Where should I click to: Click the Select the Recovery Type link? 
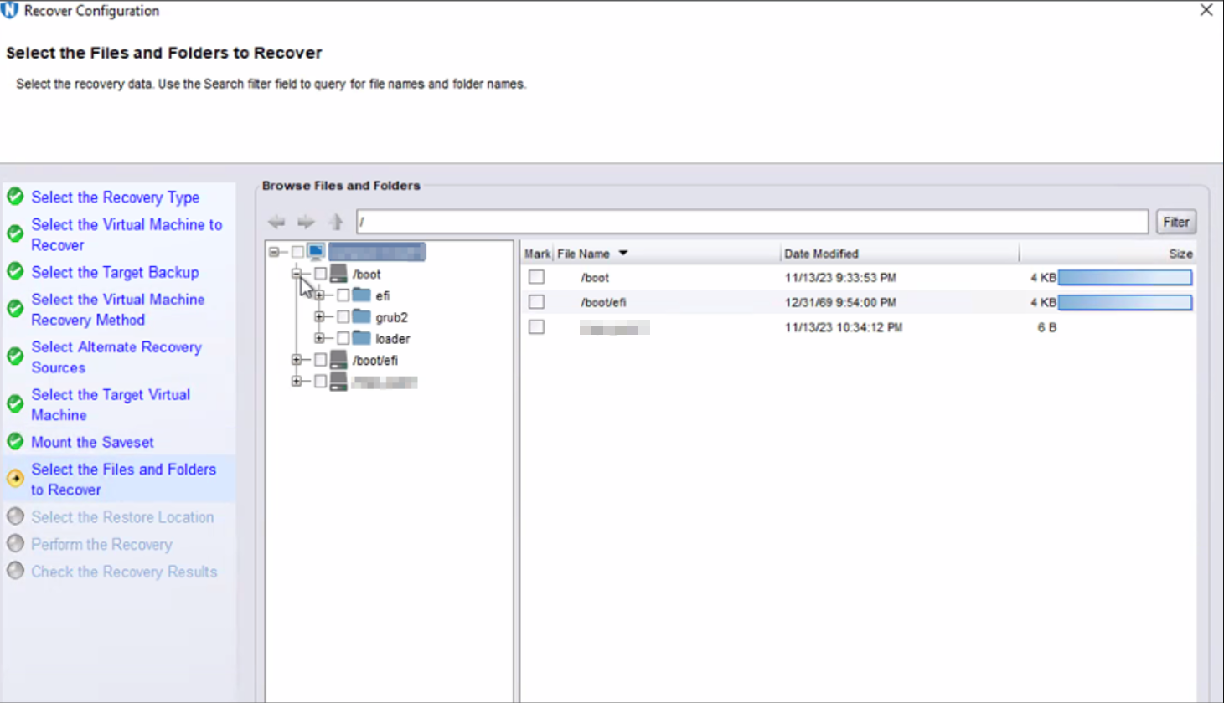coord(115,198)
